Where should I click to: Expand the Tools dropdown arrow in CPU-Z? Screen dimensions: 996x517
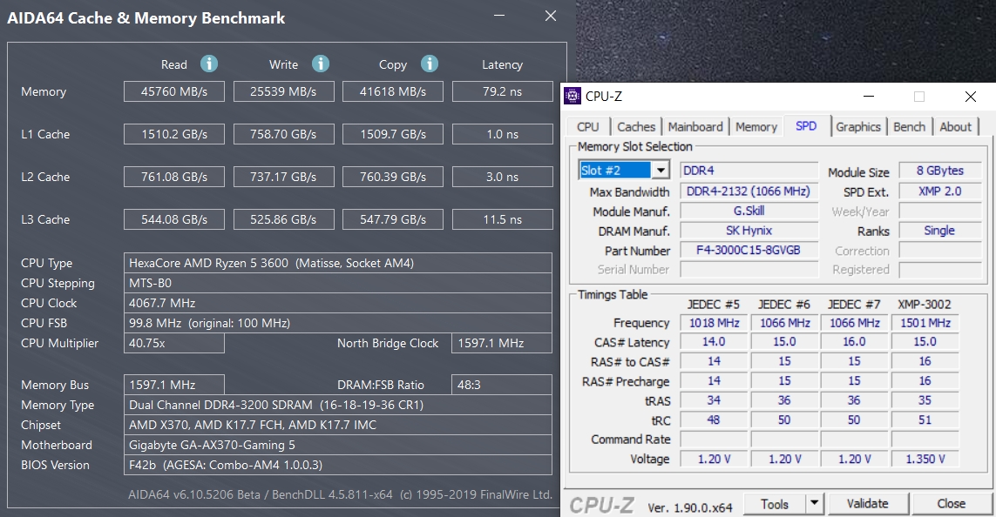click(814, 504)
